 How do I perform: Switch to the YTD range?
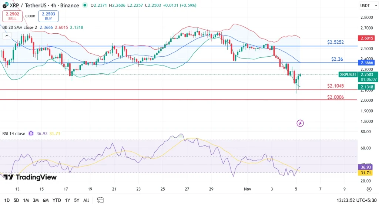click(x=57, y=200)
